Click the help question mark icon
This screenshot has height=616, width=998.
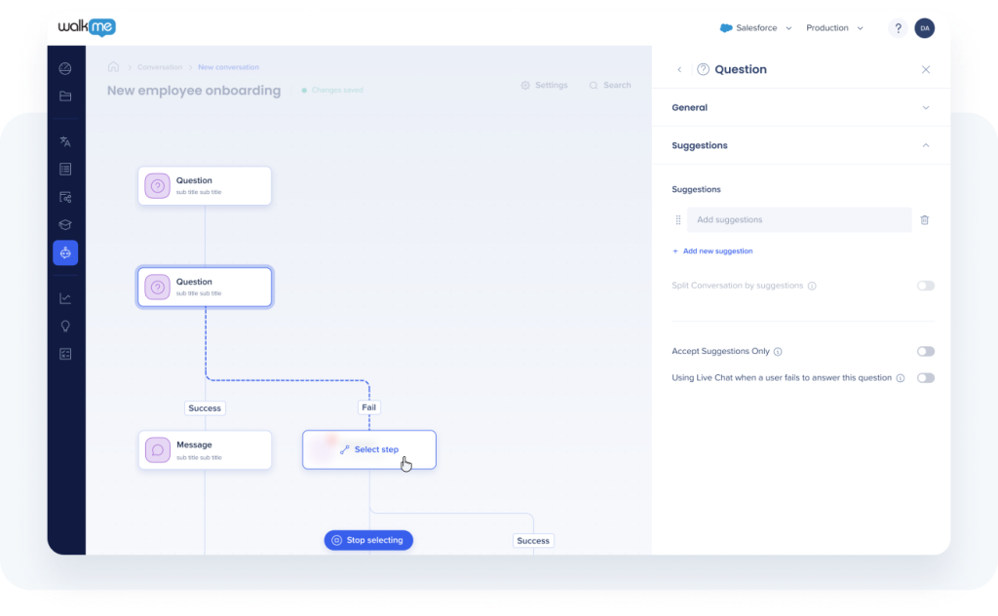(x=898, y=28)
